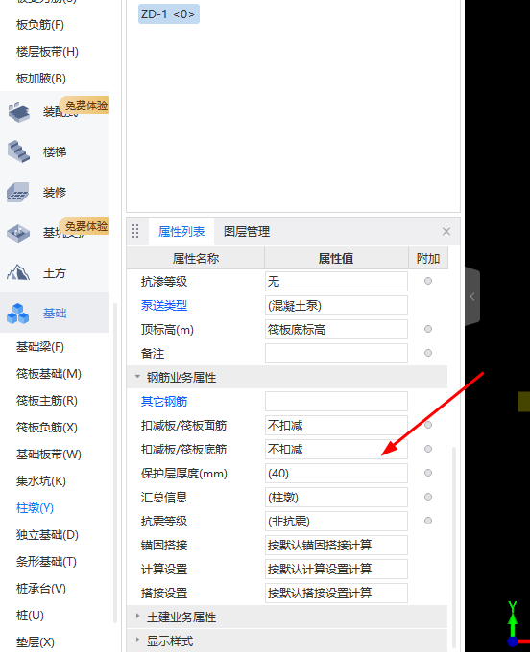Screen dimensions: 530x652
Task: Select 条形基础(T) in the sidebar
Action: (x=46, y=562)
